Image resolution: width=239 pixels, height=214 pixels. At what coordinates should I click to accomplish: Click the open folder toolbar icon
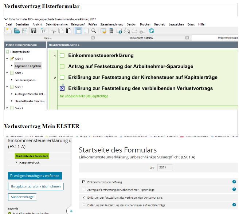coord(17,31)
